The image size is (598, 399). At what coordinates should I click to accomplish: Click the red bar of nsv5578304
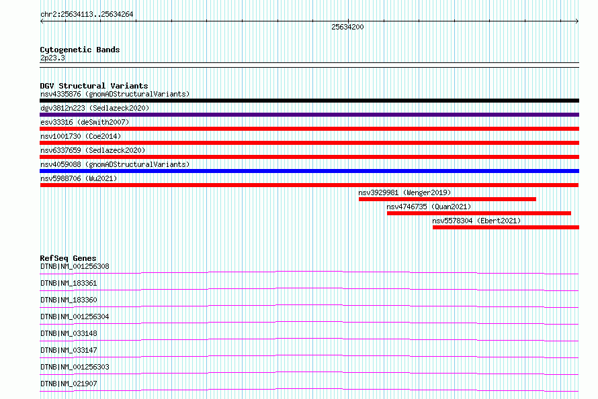point(506,227)
